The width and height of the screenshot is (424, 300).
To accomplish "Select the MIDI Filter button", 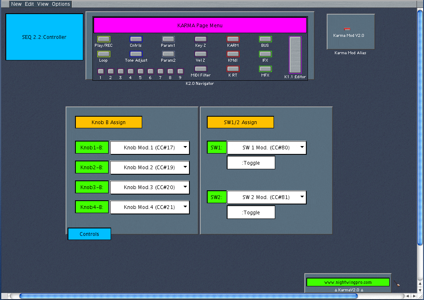I will point(201,69).
